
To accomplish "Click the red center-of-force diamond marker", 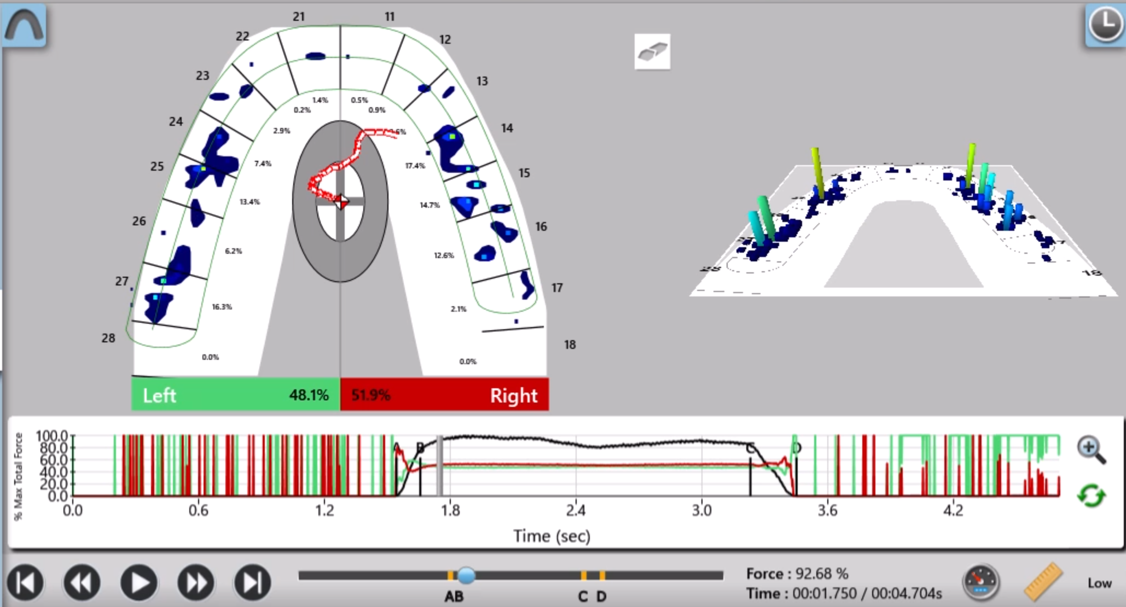I will pos(341,201).
